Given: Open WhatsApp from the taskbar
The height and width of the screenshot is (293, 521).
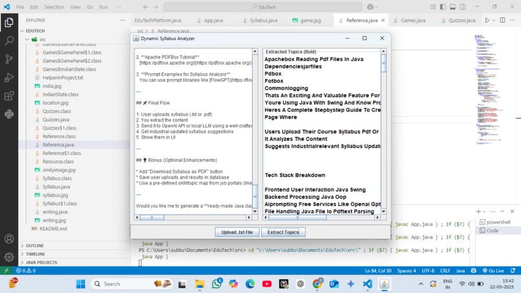Looking at the screenshot, I should (217, 284).
